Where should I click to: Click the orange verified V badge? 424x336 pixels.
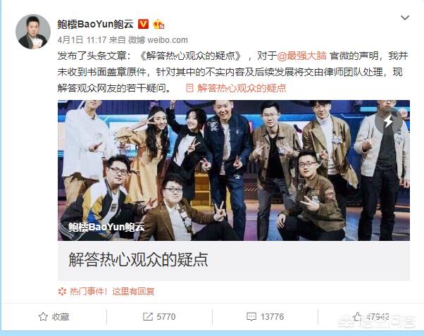coord(143,25)
